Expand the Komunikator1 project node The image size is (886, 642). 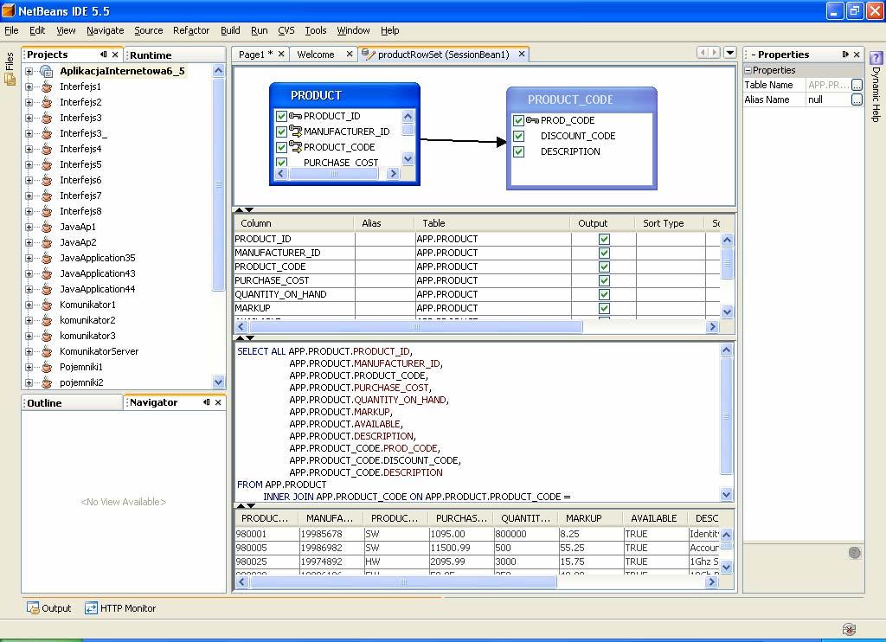point(29,305)
